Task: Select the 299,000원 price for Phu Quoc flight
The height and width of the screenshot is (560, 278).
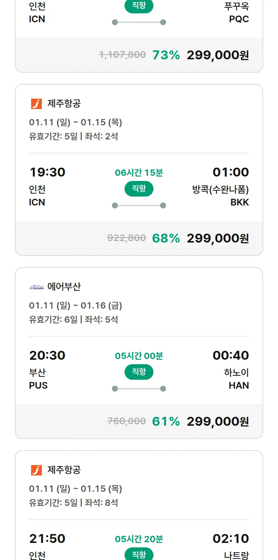Action: (x=218, y=55)
